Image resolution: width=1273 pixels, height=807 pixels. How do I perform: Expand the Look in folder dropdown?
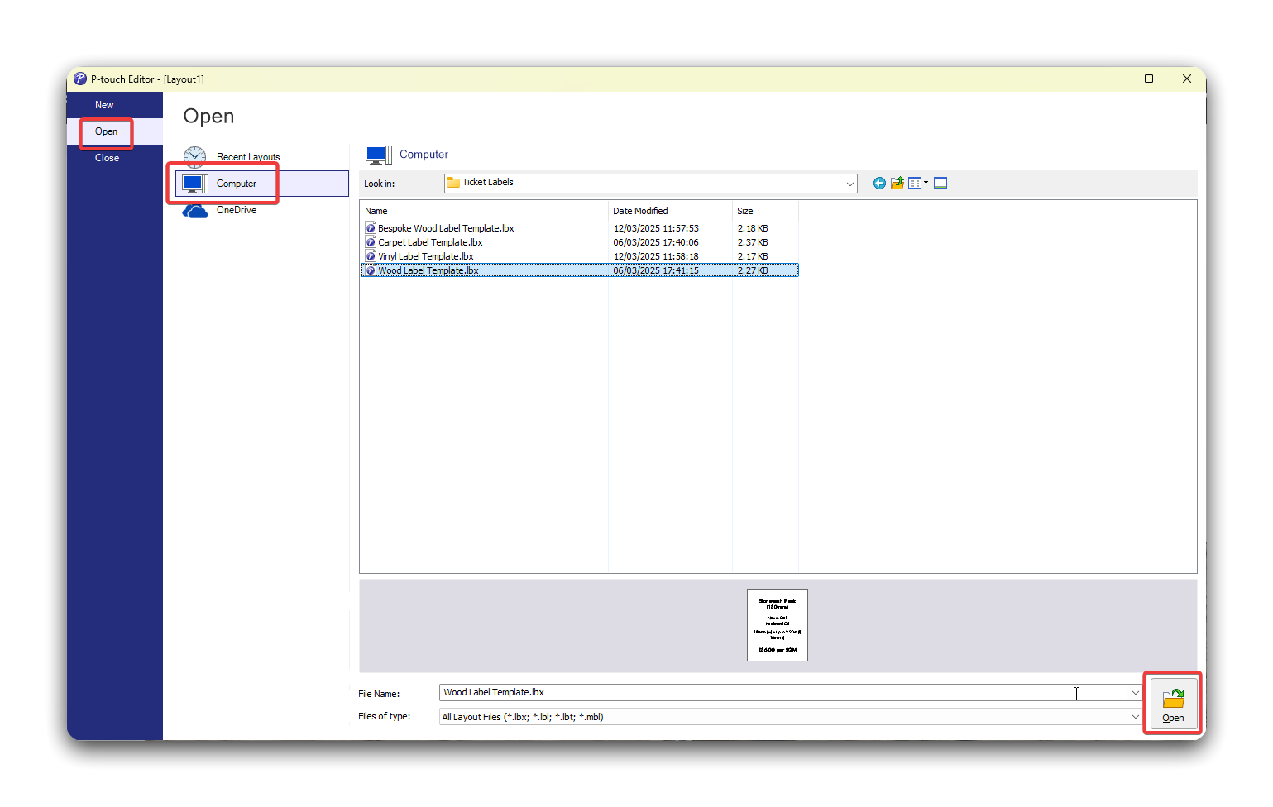point(849,184)
